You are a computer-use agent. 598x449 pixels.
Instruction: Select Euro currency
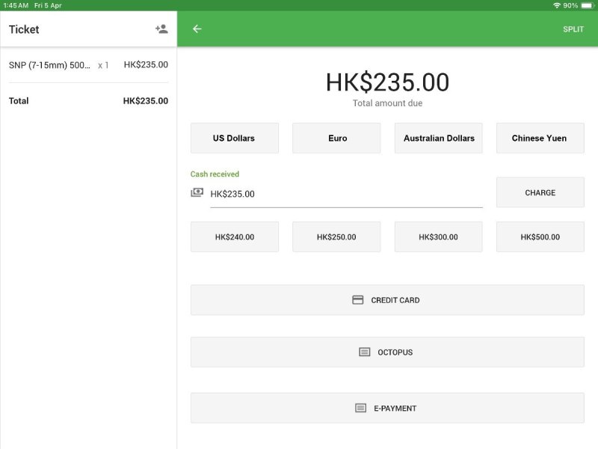click(x=336, y=138)
